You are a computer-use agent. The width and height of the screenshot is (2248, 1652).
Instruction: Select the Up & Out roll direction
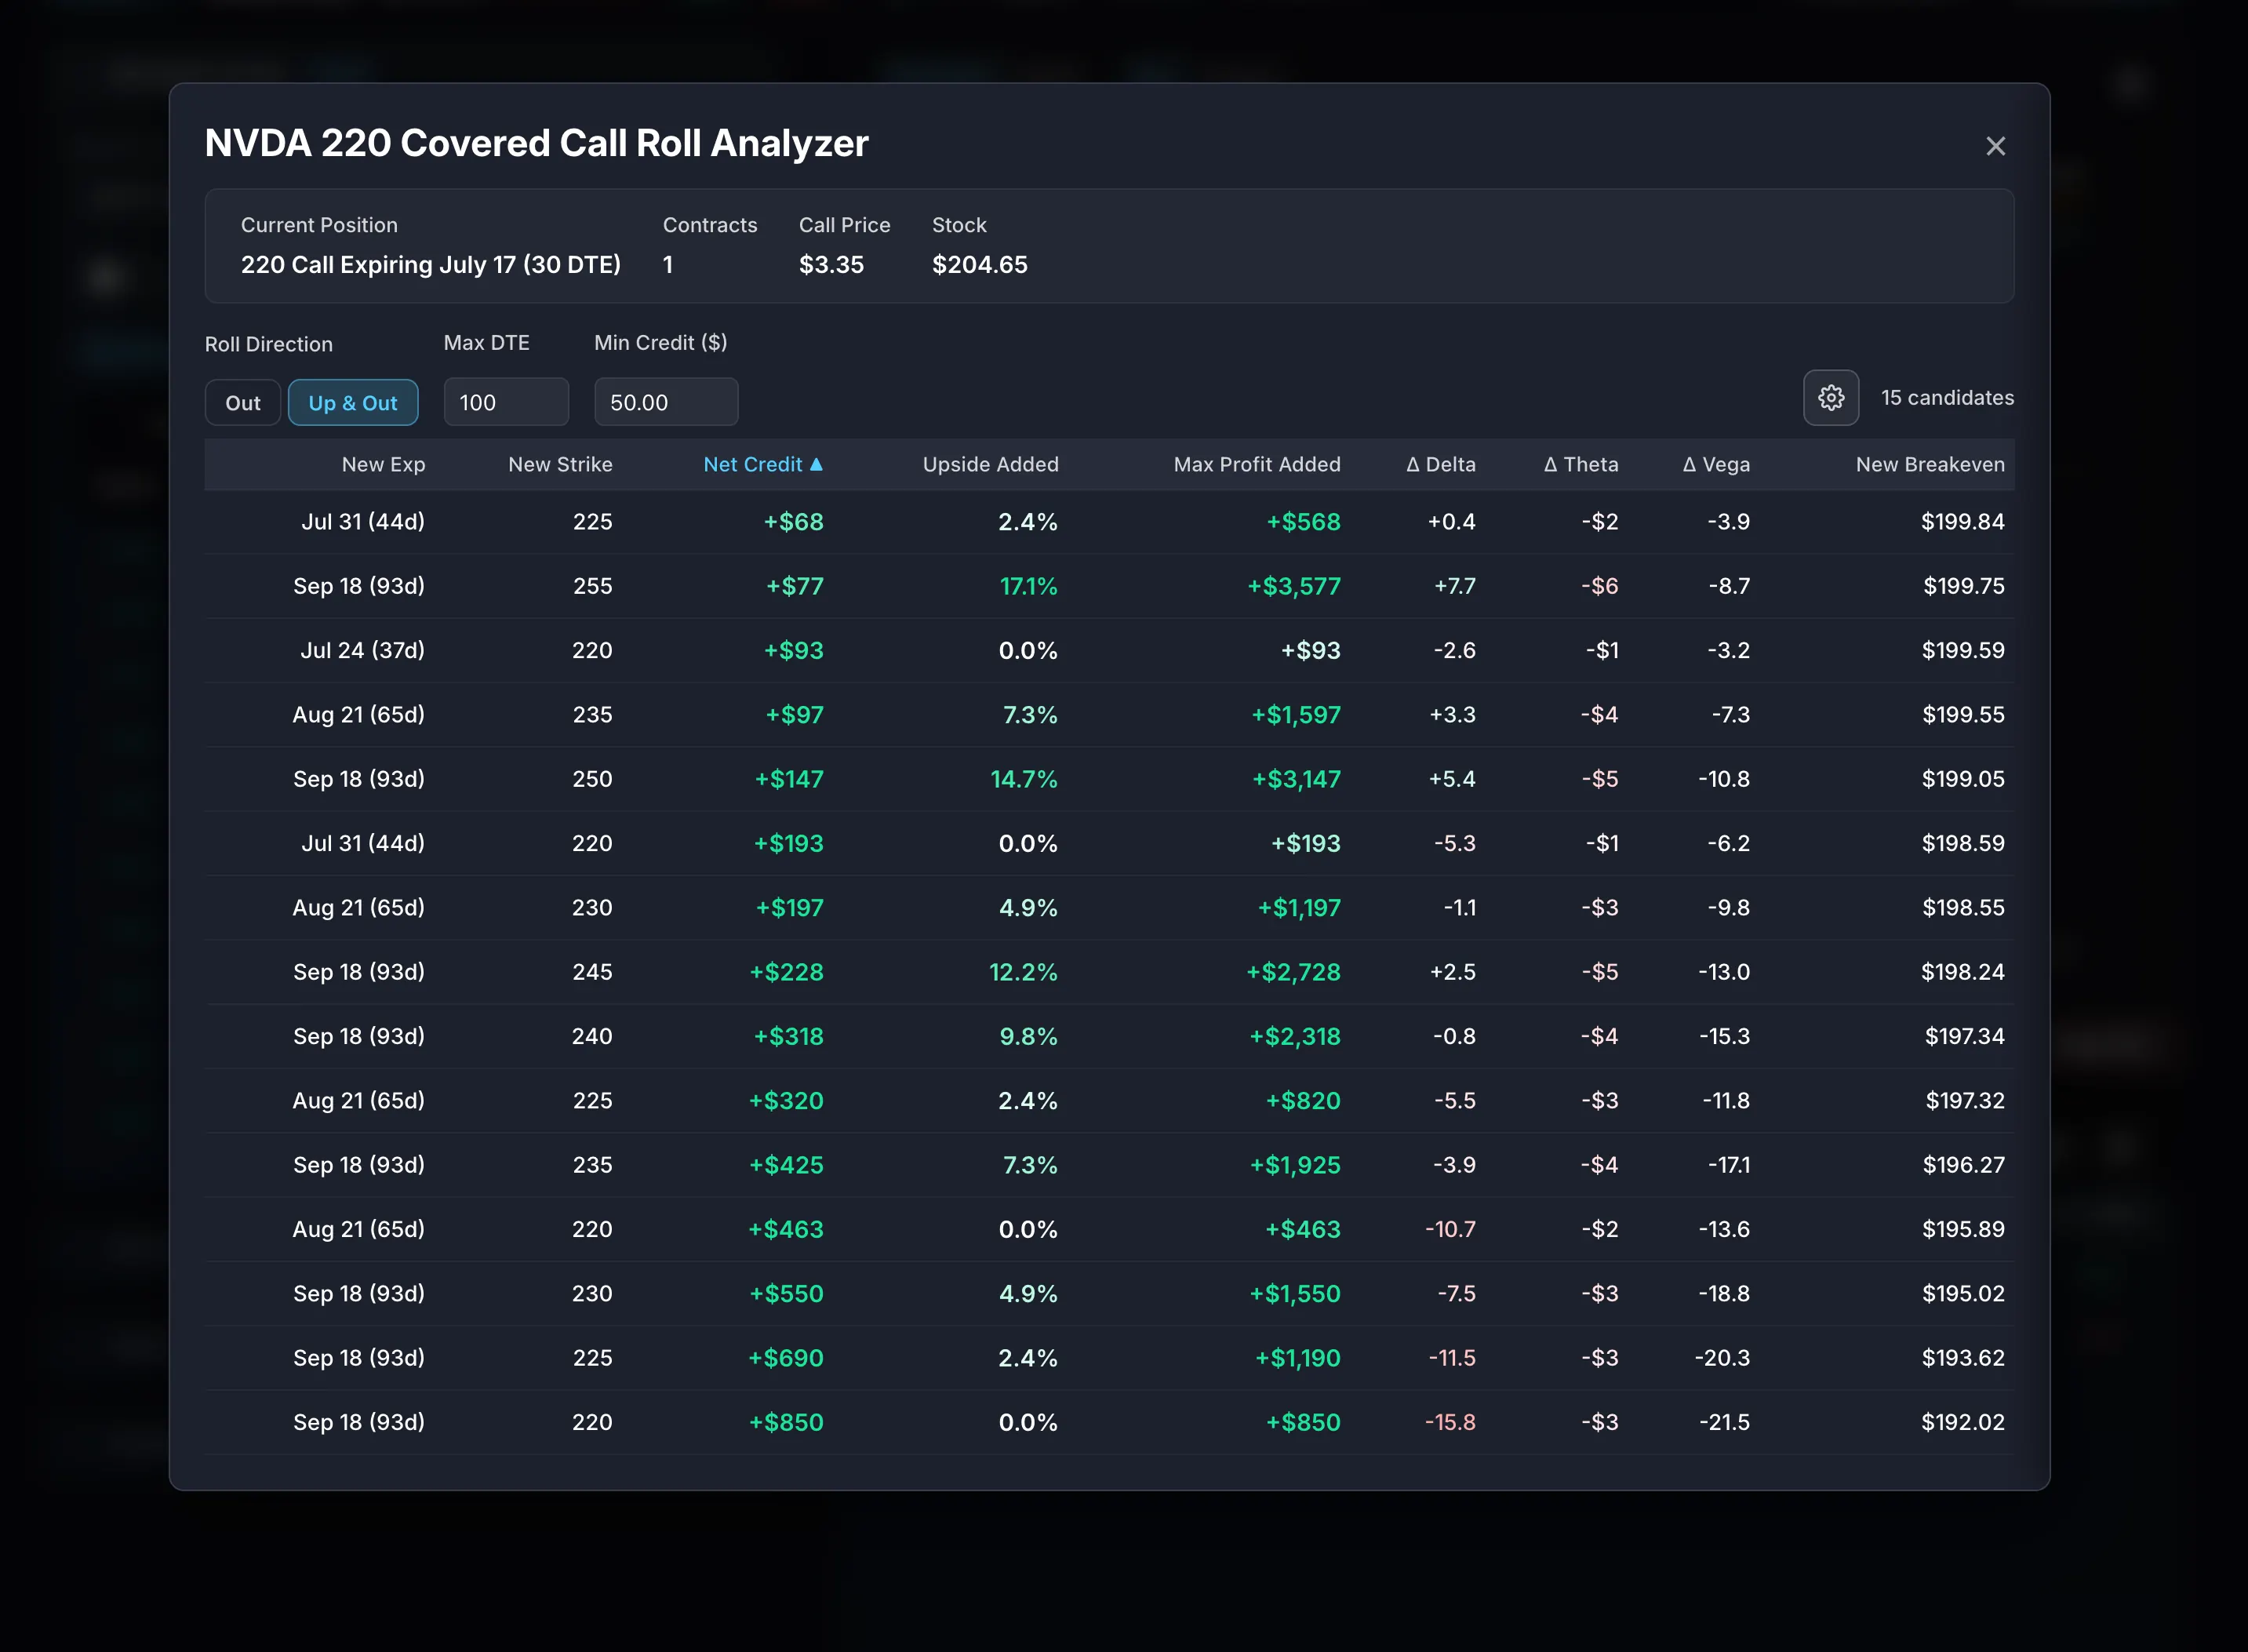click(353, 403)
